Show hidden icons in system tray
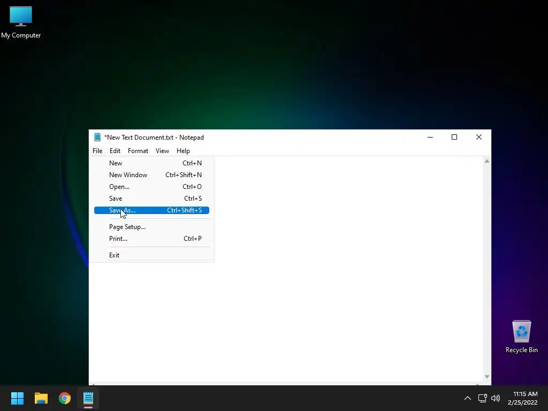Image resolution: width=548 pixels, height=411 pixels. (x=467, y=398)
